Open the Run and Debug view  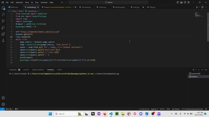(x=3, y=27)
